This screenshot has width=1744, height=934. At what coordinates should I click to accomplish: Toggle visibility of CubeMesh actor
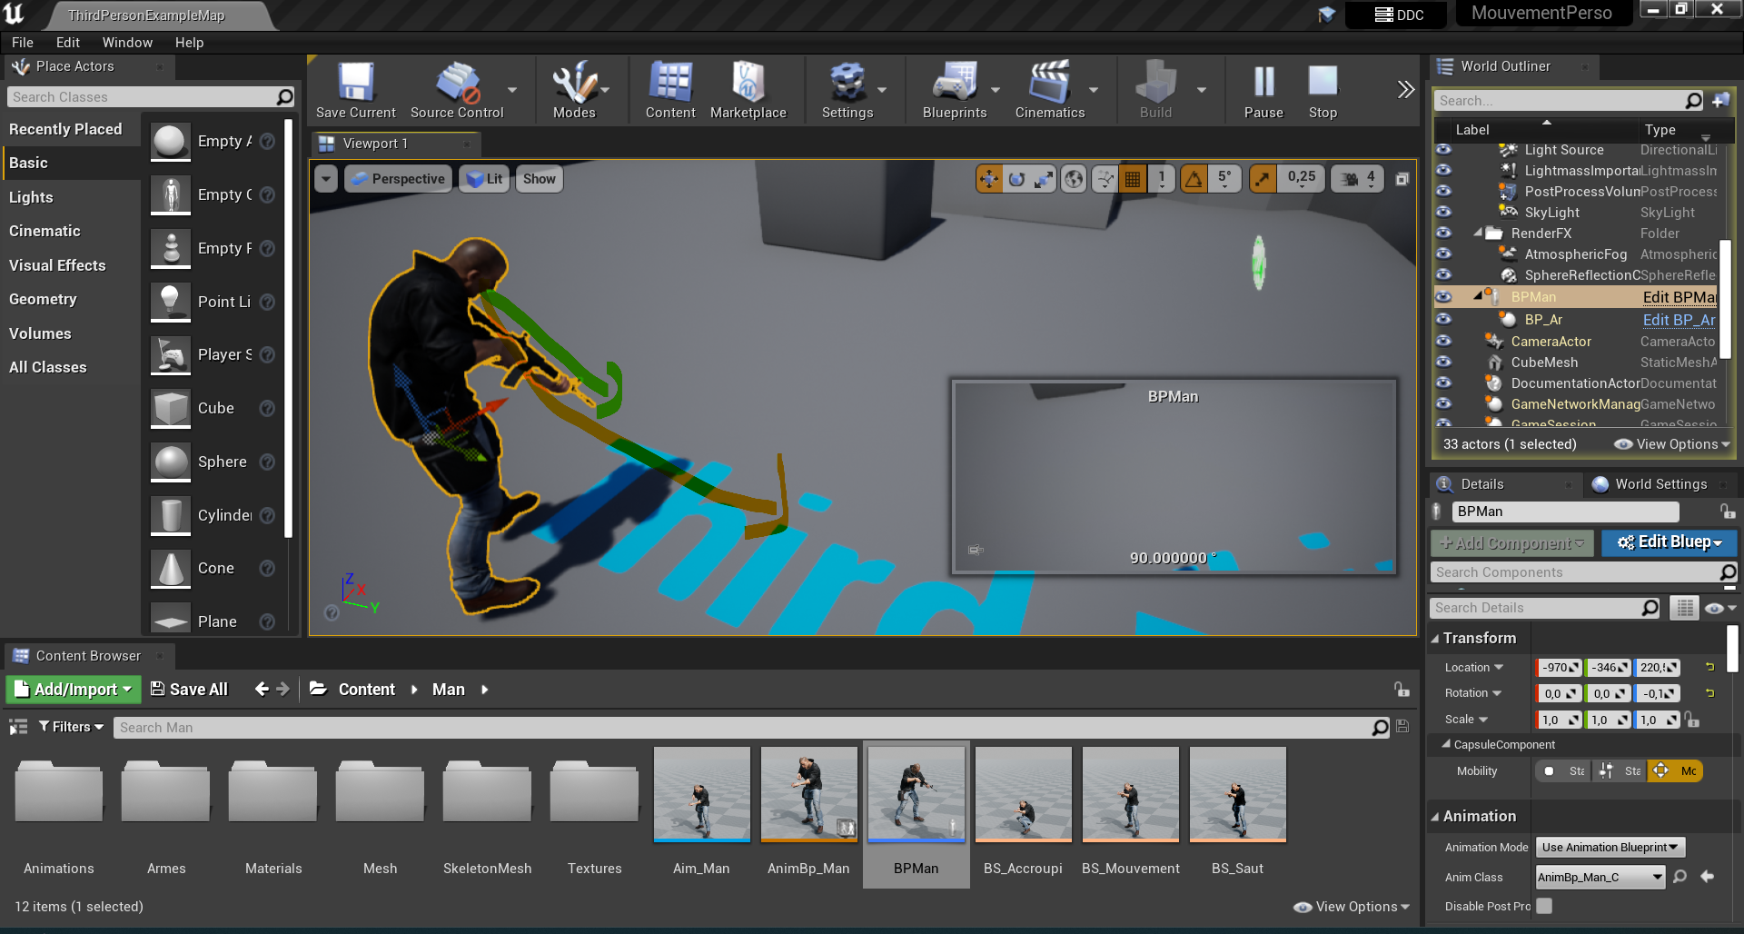(x=1443, y=363)
